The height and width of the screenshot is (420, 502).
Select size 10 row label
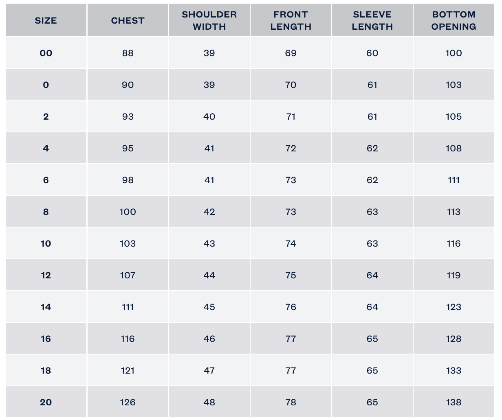46,243
